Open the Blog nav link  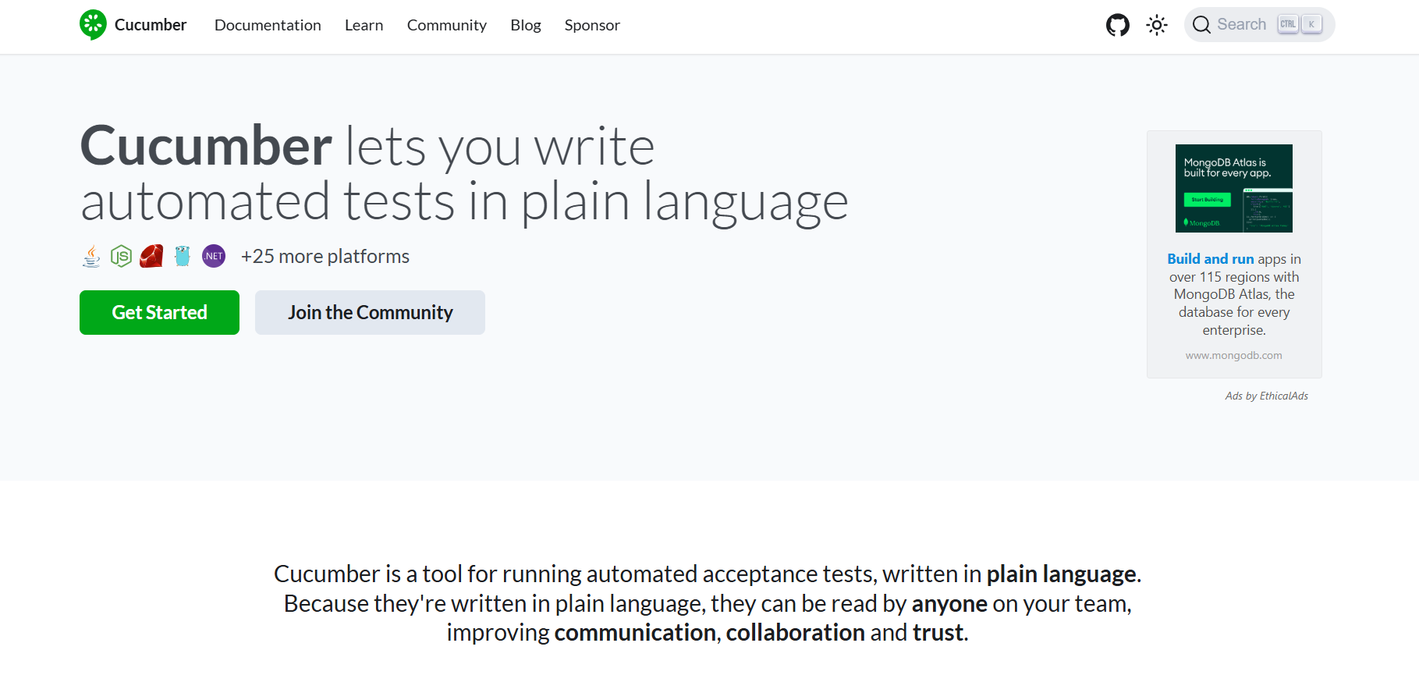(x=525, y=25)
